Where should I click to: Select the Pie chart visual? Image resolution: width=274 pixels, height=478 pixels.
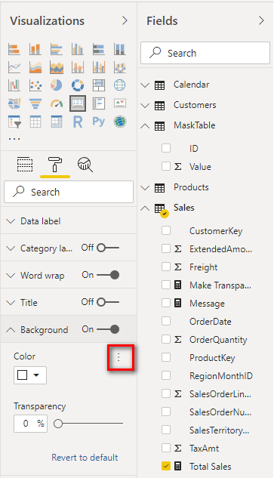pyautogui.click(x=57, y=85)
